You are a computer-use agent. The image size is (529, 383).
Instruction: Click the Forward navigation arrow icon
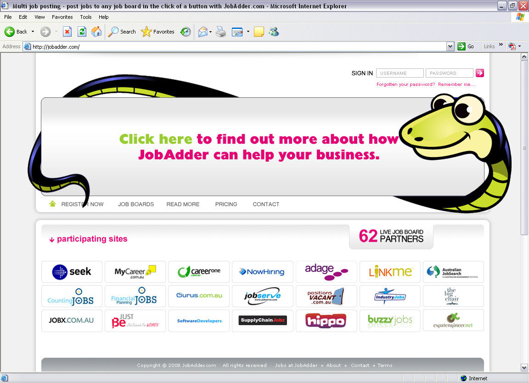click(x=45, y=32)
